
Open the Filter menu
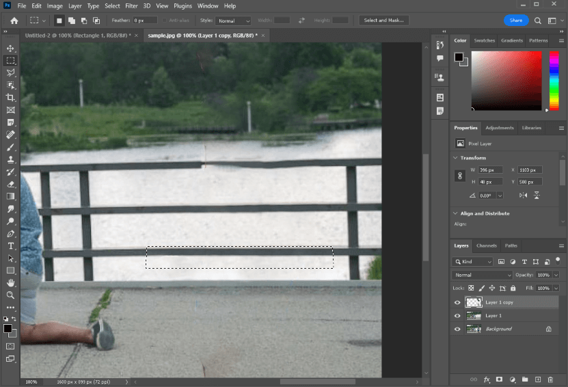click(x=131, y=5)
